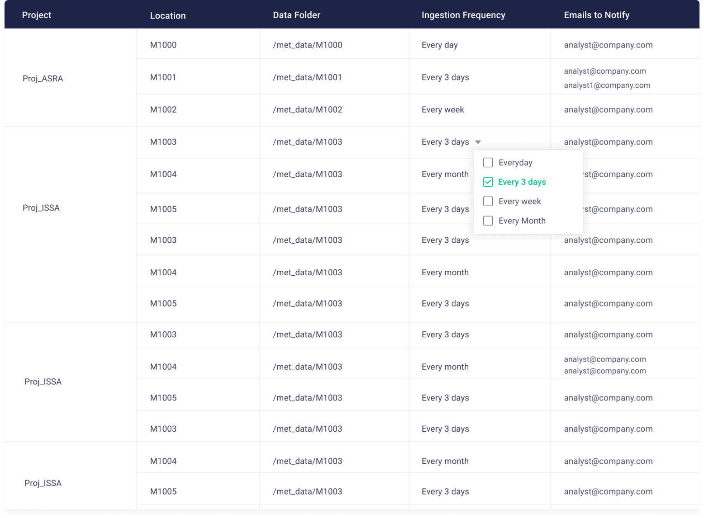Screen dimensions: 704x518
Task: Open Every day frequency for M1000
Action: click(439, 45)
